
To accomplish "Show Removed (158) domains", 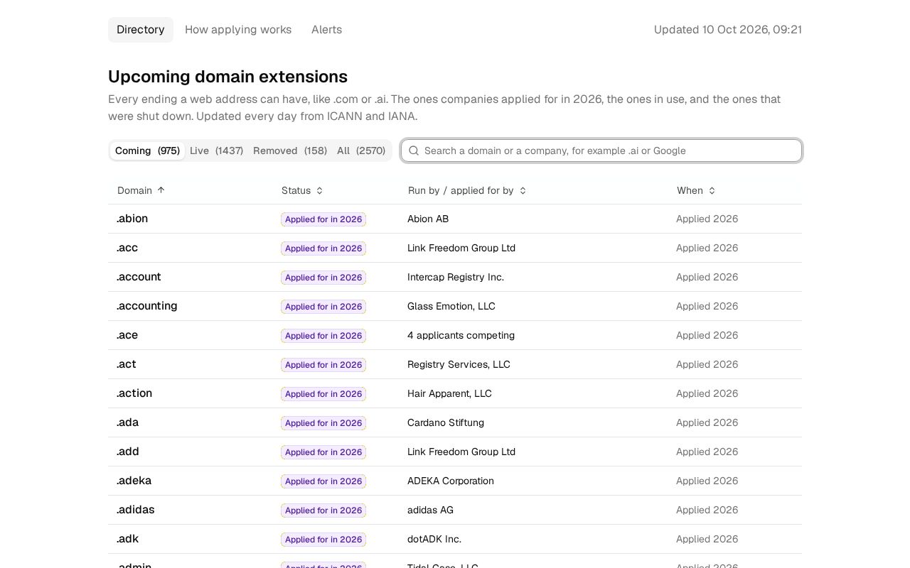I will coord(290,151).
